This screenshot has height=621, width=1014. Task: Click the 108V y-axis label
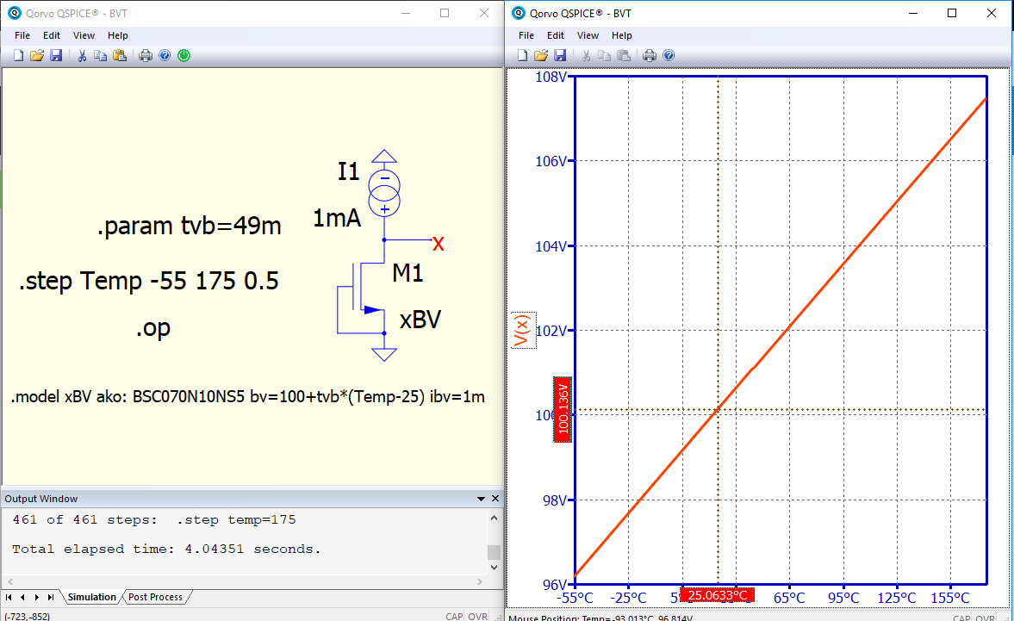(x=551, y=77)
